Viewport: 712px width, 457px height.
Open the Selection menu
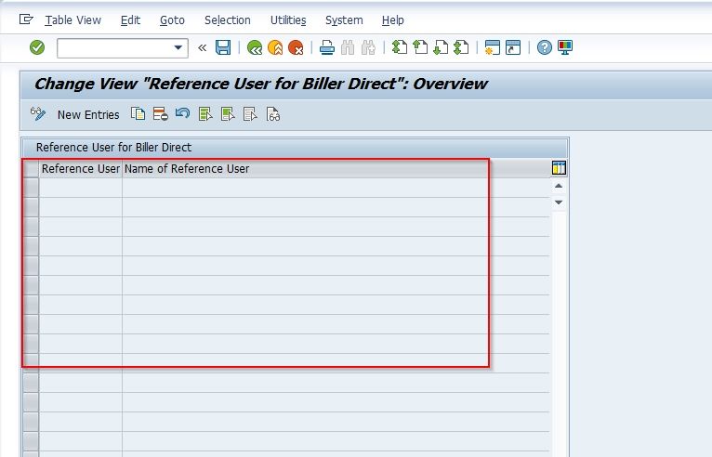coord(228,20)
